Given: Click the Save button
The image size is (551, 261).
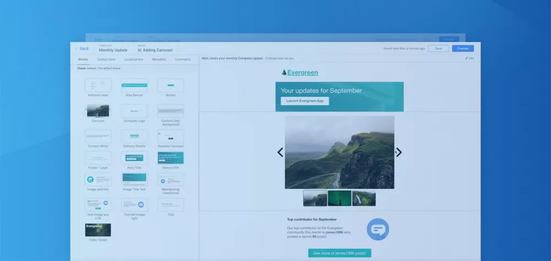Looking at the screenshot, I should click(x=438, y=49).
